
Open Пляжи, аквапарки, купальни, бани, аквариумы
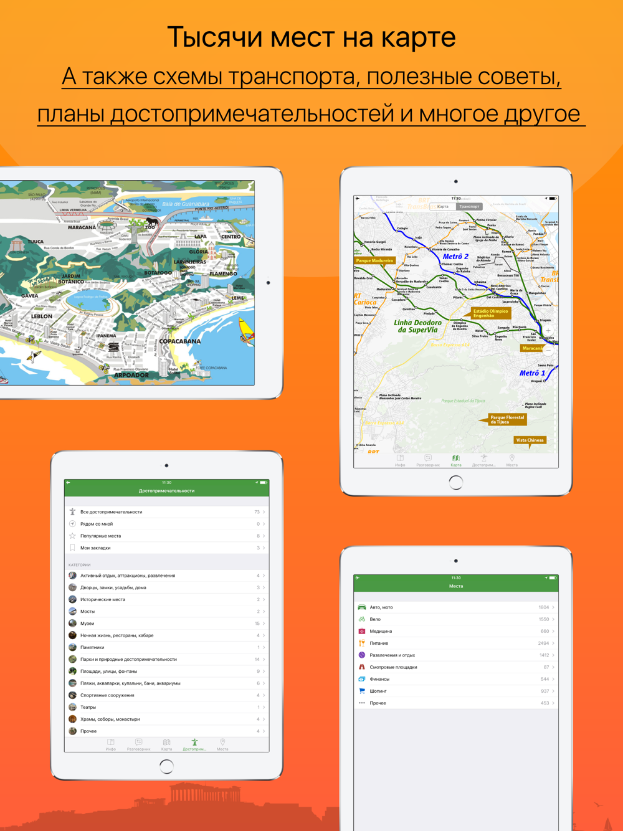pyautogui.click(x=166, y=683)
